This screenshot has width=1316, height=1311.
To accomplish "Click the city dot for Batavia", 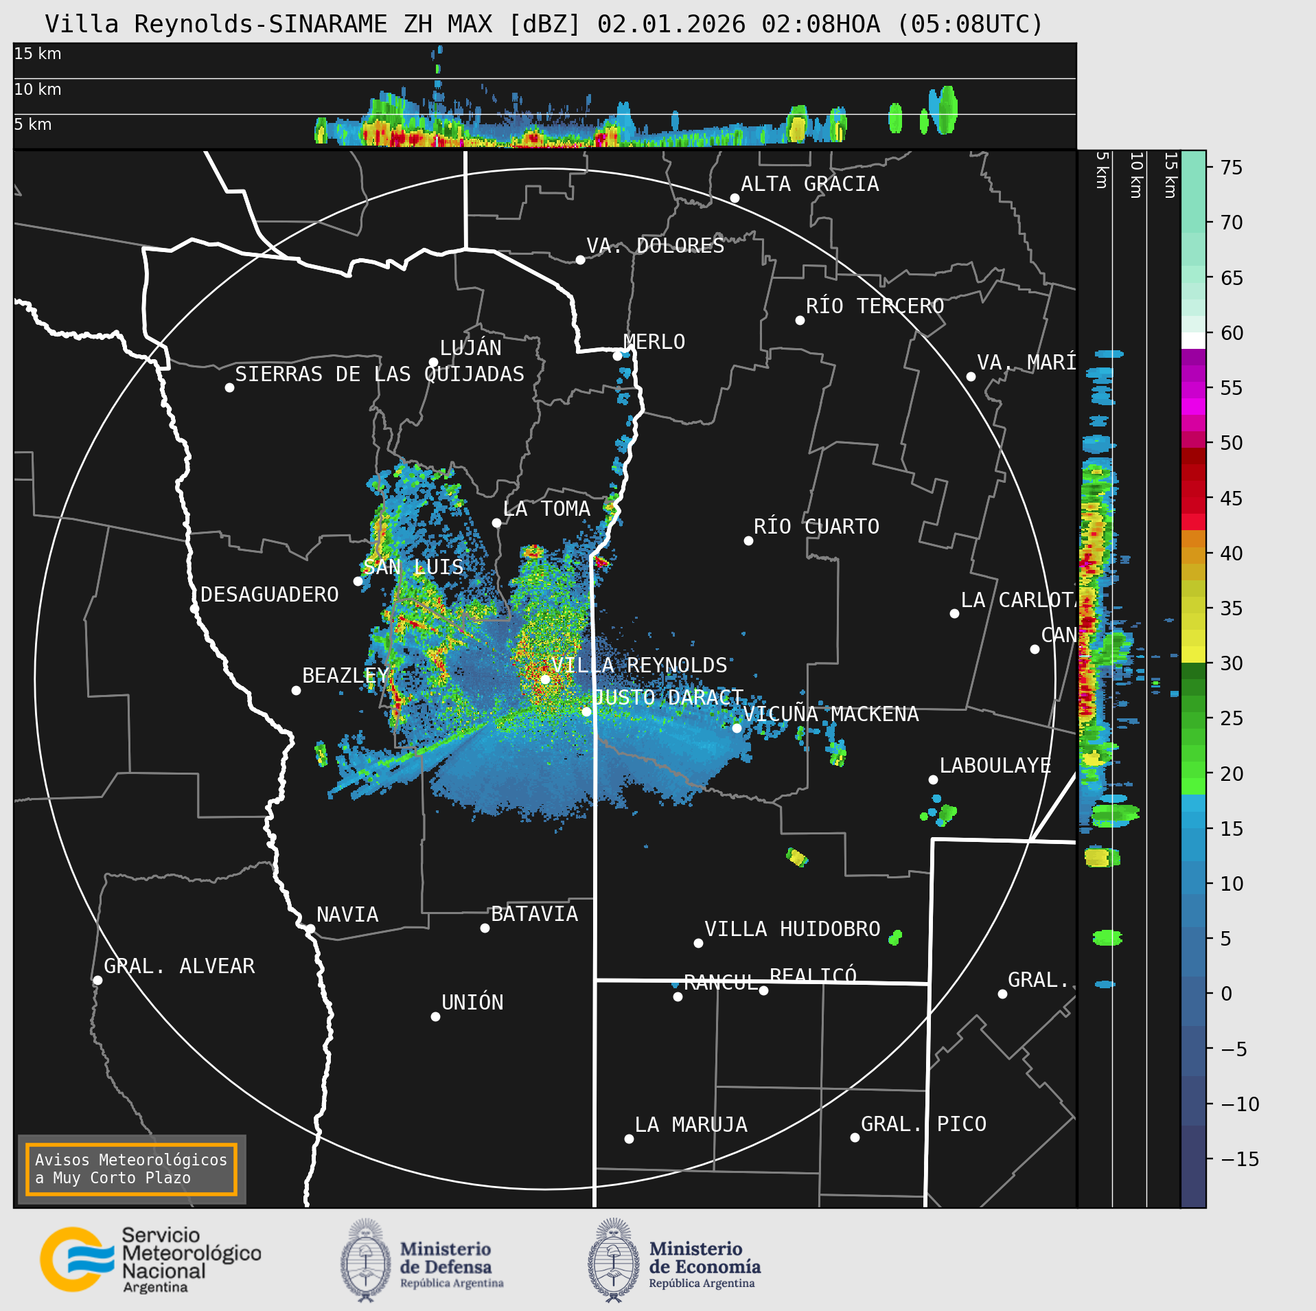I will (x=485, y=928).
